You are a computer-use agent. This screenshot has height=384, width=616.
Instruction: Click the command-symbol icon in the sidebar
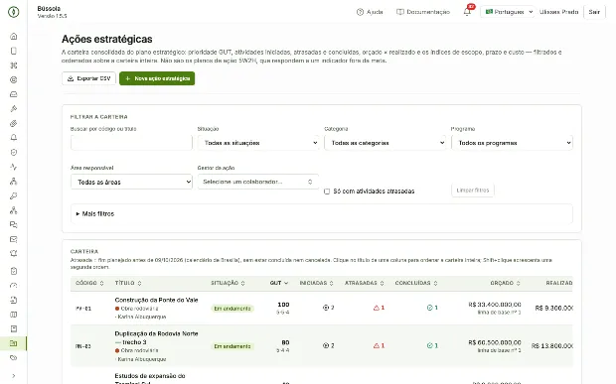pos(13,65)
